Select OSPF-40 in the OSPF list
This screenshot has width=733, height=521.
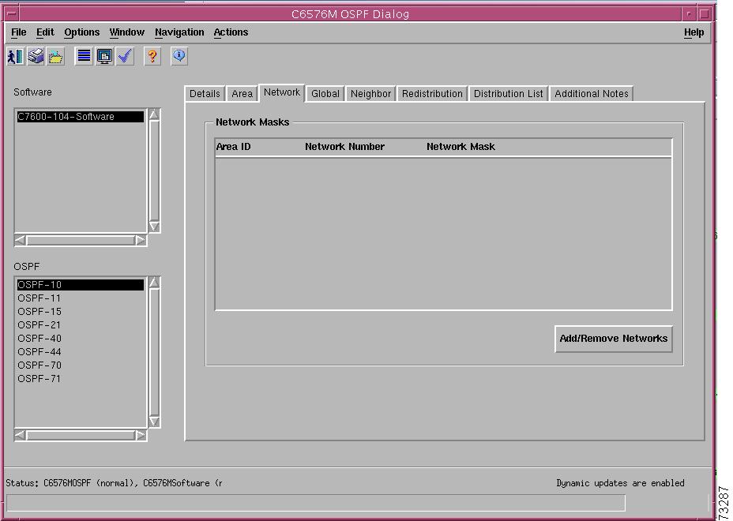[x=81, y=339]
